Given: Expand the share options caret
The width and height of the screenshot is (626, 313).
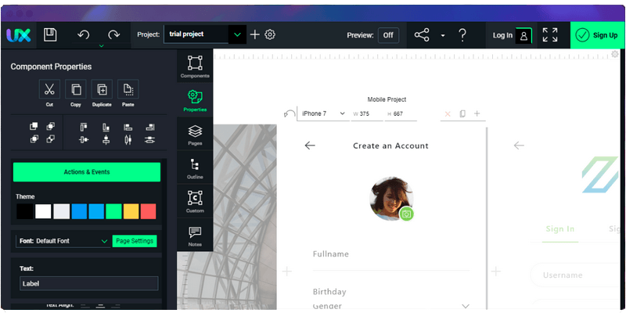Looking at the screenshot, I should (443, 35).
